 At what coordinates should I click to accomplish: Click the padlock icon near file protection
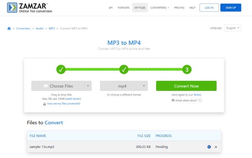point(45,104)
